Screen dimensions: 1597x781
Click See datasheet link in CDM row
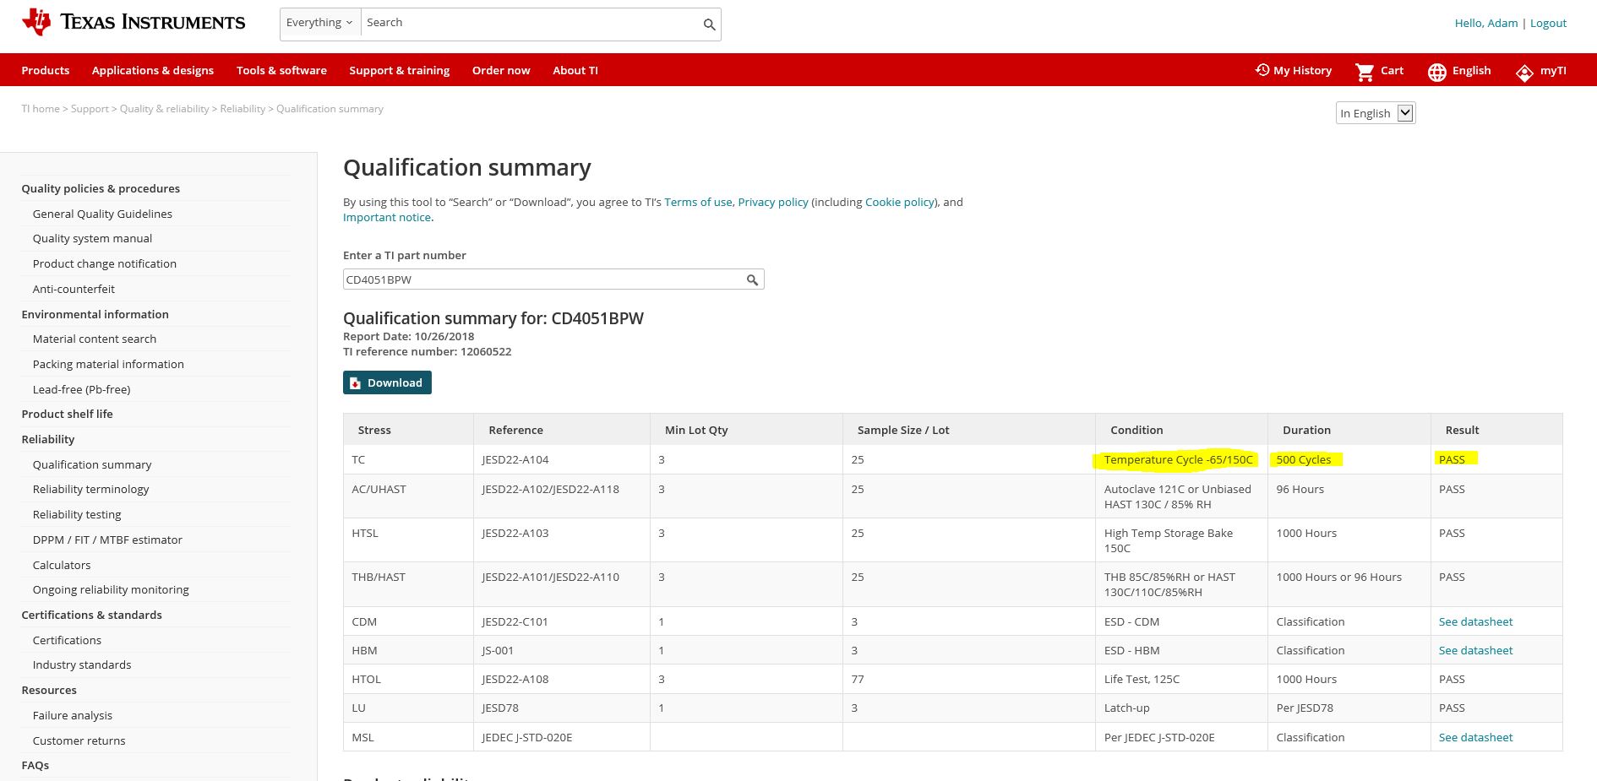(x=1475, y=621)
